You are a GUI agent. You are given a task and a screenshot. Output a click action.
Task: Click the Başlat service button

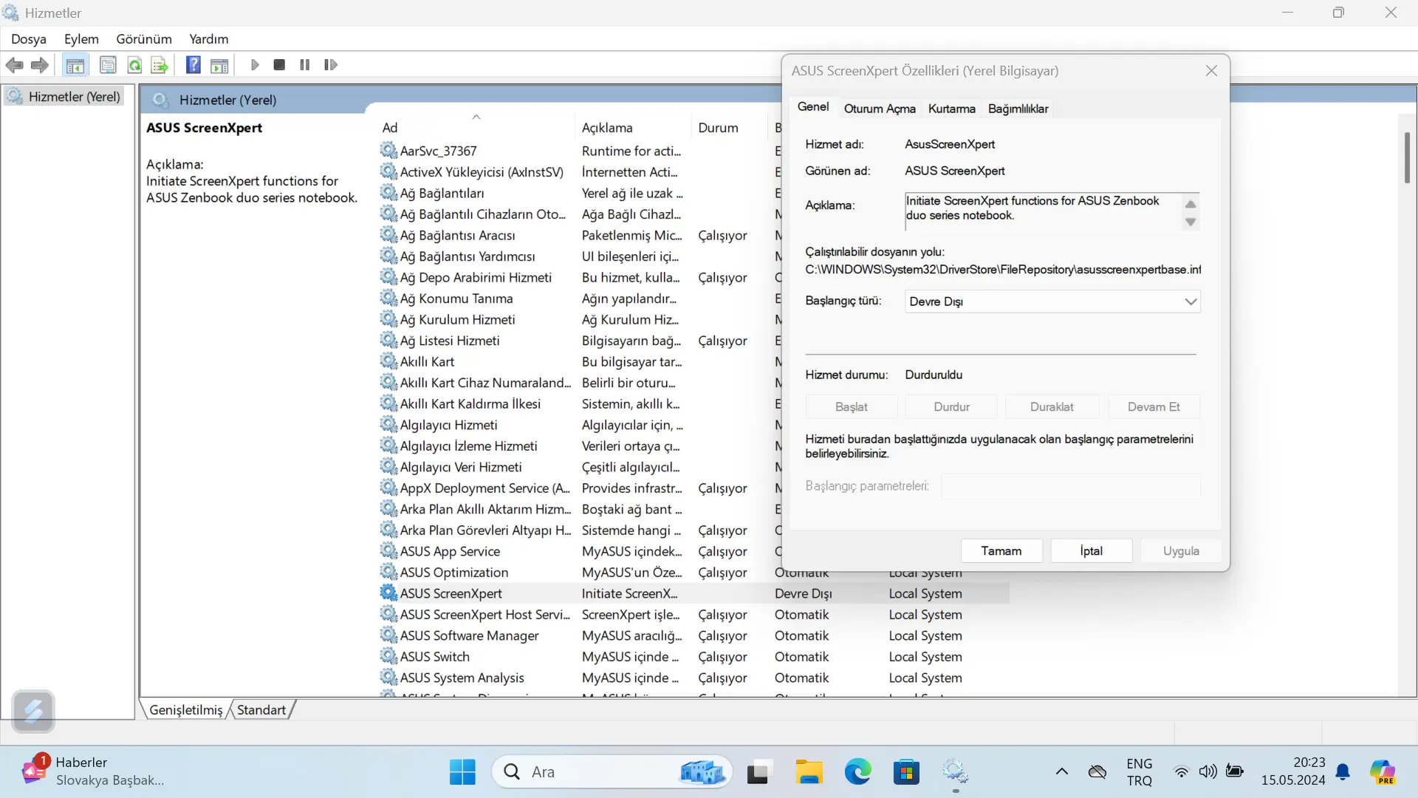(852, 407)
